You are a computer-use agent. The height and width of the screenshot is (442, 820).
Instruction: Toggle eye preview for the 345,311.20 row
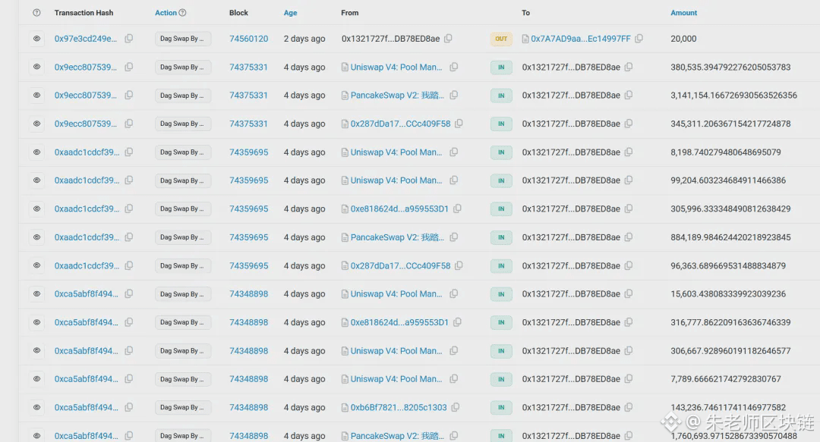[36, 124]
